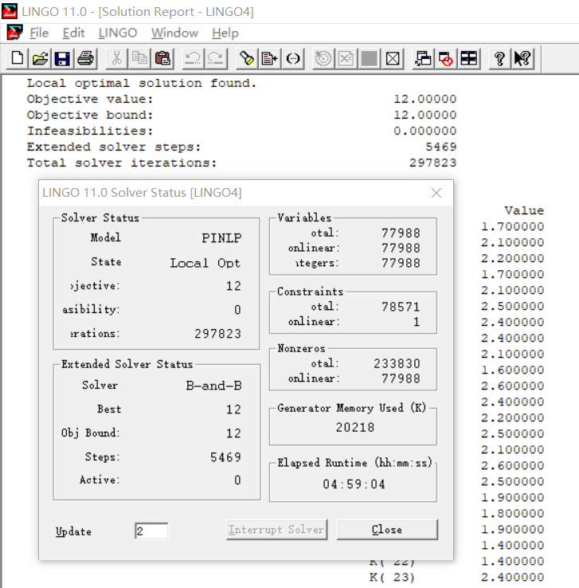The height and width of the screenshot is (588, 579).
Task: Click the 'Nonzeros' group label
Action: pos(301,348)
